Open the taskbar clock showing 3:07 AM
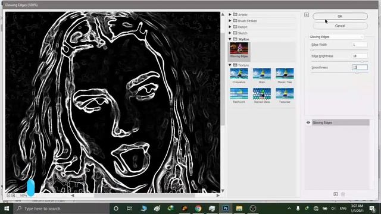 tap(357, 209)
